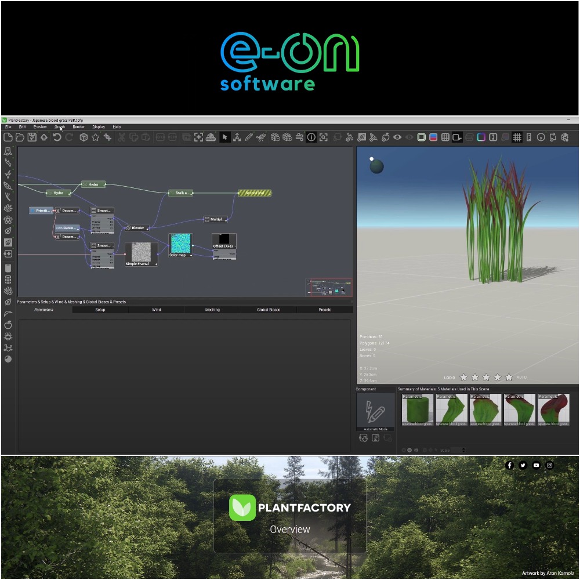
Task: Open the Edit menu
Action: point(22,127)
